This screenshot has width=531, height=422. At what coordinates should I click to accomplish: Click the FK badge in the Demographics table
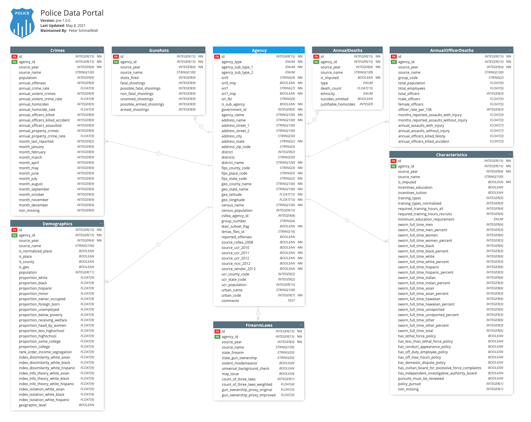click(14, 235)
